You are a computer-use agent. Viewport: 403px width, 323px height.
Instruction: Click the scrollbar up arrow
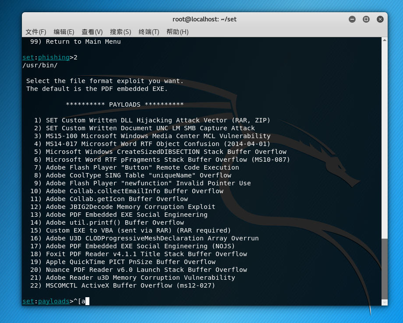(x=385, y=40)
